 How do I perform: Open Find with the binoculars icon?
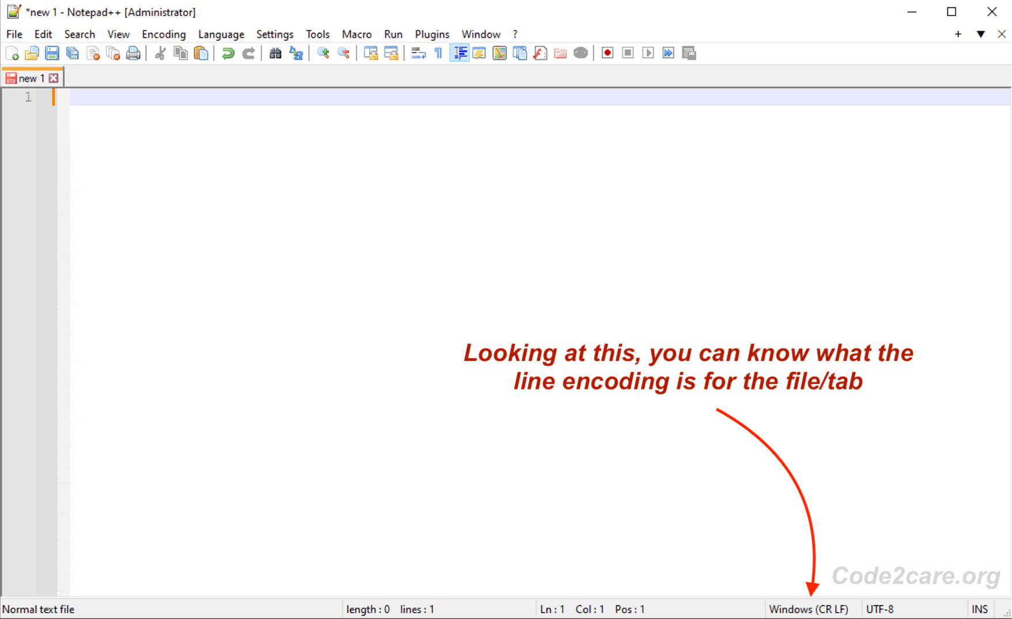pyautogui.click(x=275, y=52)
